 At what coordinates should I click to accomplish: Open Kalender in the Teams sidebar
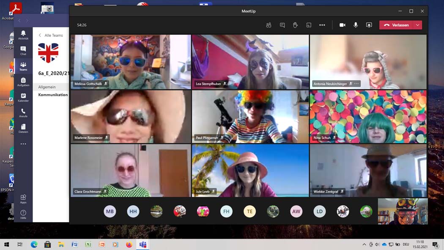[x=23, y=98]
